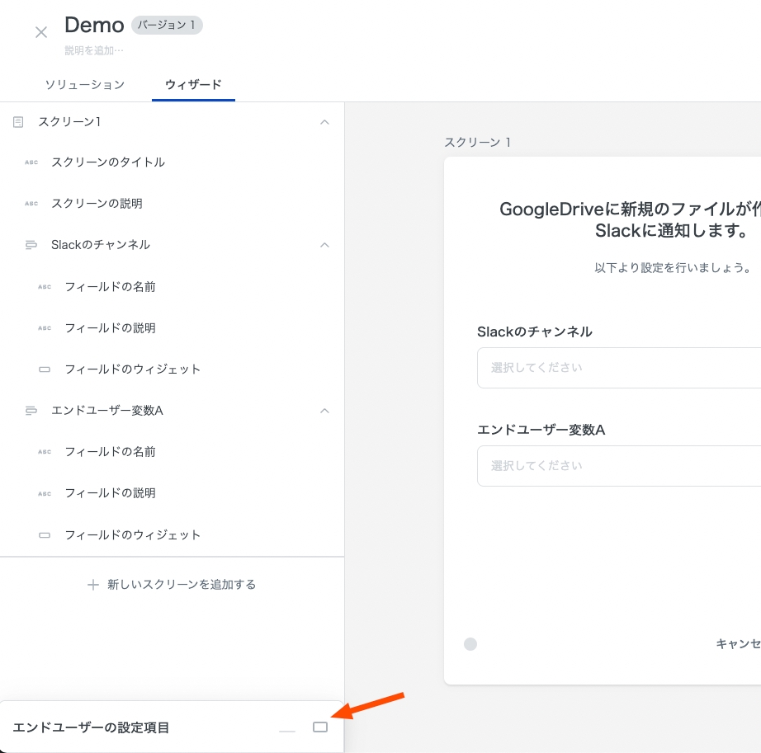Click the text icon beside スクリーンの説明

(31, 204)
